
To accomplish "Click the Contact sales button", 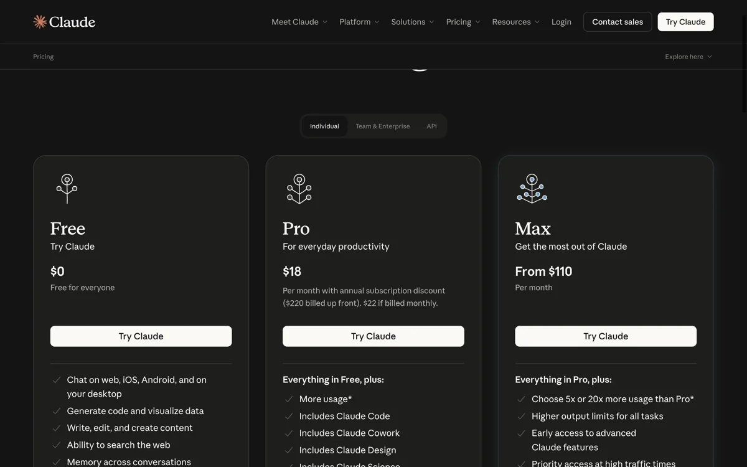I will 618,22.
